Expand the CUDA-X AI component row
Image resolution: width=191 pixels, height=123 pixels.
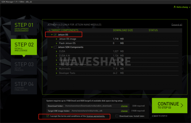[56, 56]
